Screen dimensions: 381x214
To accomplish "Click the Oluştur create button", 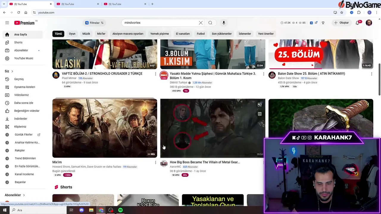I will pos(341,23).
